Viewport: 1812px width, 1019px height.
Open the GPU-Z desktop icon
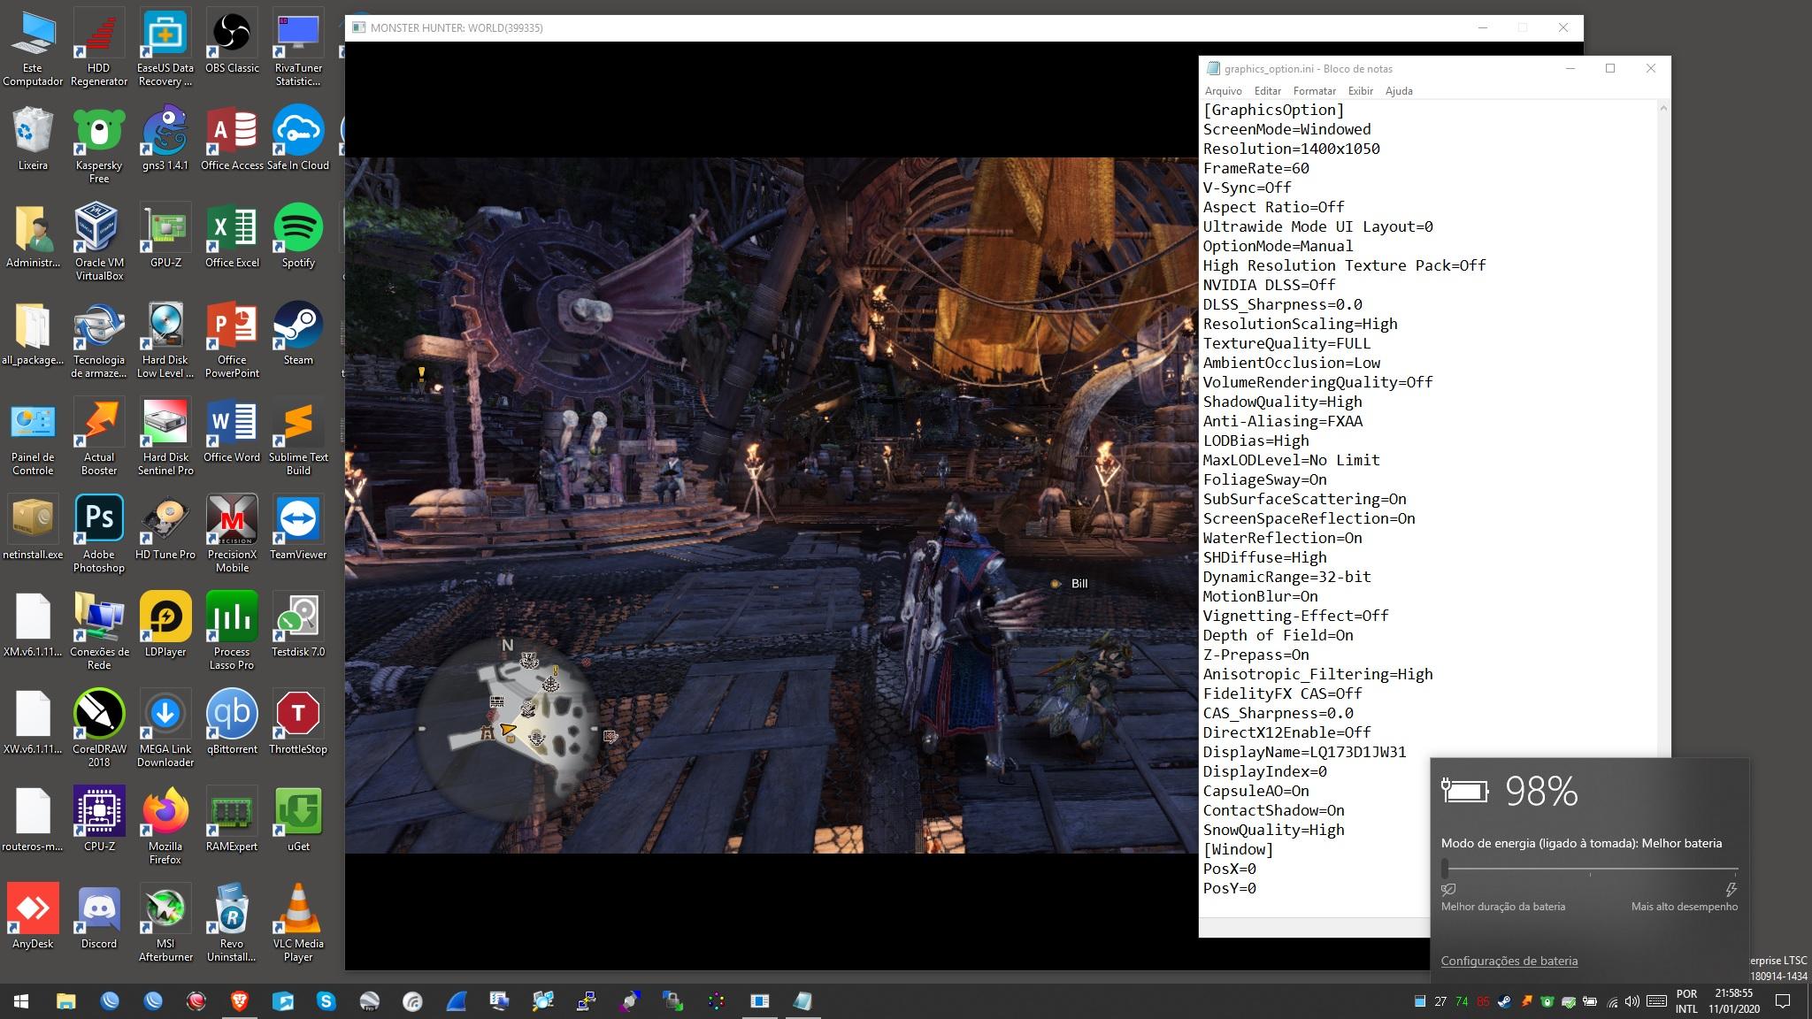tap(165, 236)
